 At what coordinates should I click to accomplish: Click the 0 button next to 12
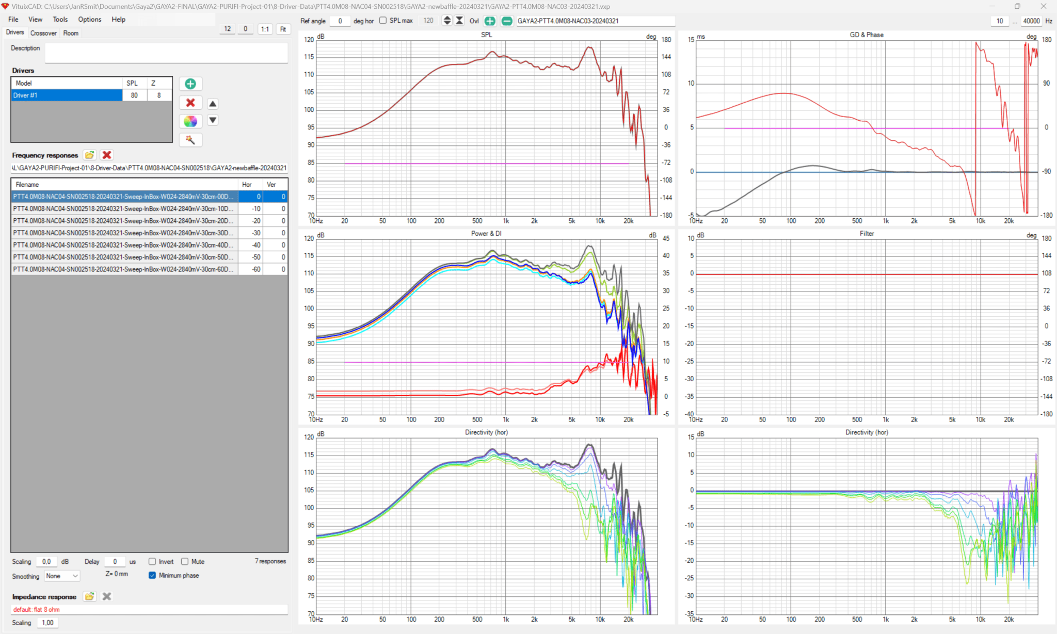[x=246, y=29]
